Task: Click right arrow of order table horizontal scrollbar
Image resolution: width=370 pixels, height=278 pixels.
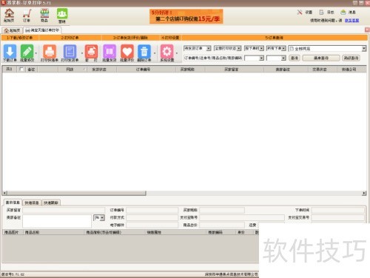Action: 364,193
